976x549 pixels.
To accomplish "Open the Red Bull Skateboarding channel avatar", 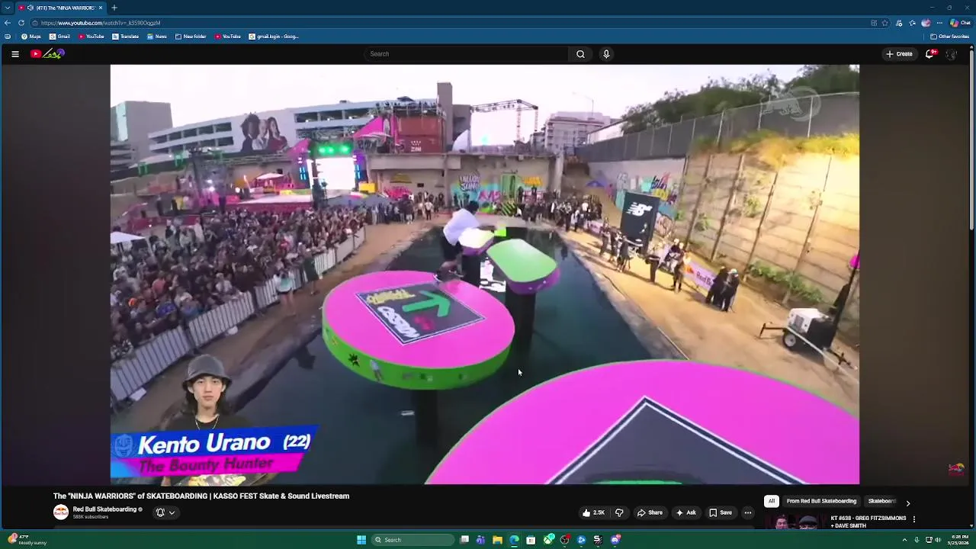I will [60, 512].
